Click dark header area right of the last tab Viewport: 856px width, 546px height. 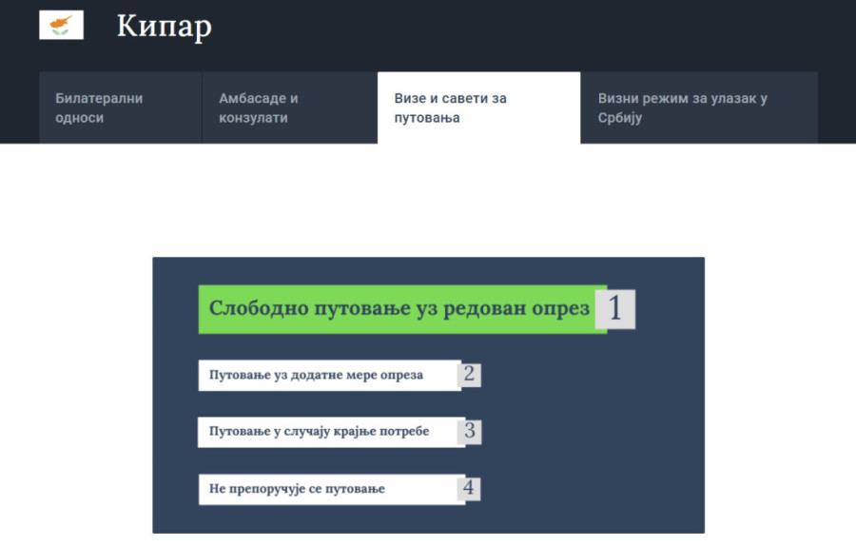[837, 108]
